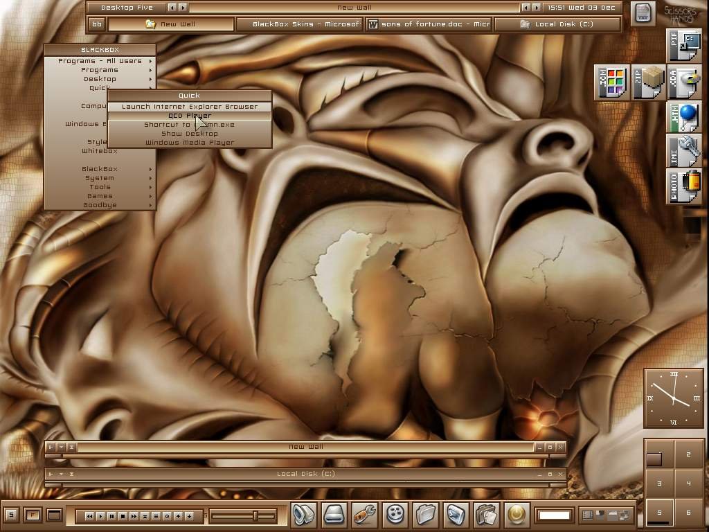Click next window arrow beside the clock
709x532 pixels.
537,8
